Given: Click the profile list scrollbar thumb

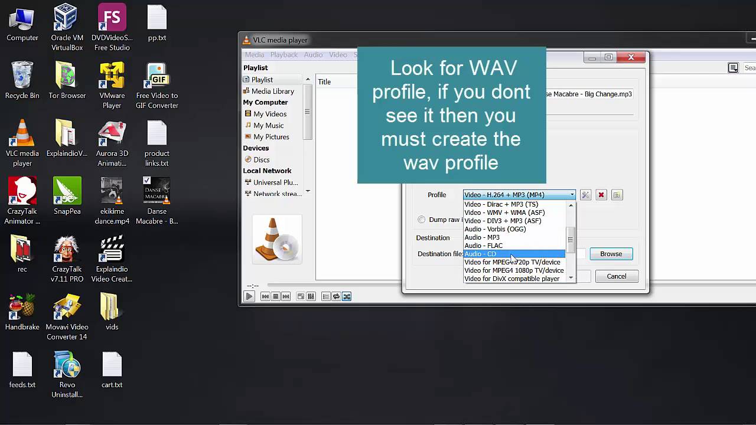Looking at the screenshot, I should 571,239.
